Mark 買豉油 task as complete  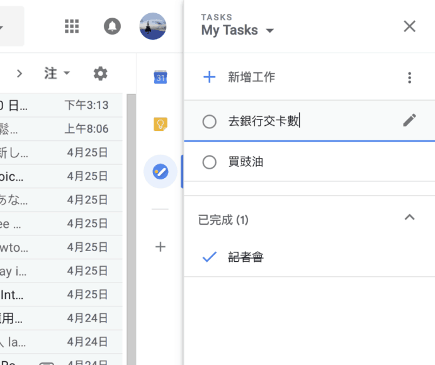click(210, 162)
